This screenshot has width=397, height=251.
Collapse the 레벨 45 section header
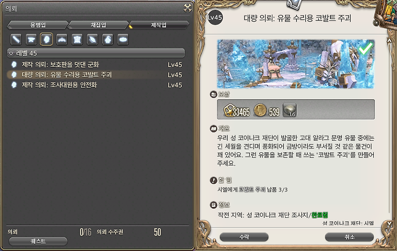click(x=96, y=53)
